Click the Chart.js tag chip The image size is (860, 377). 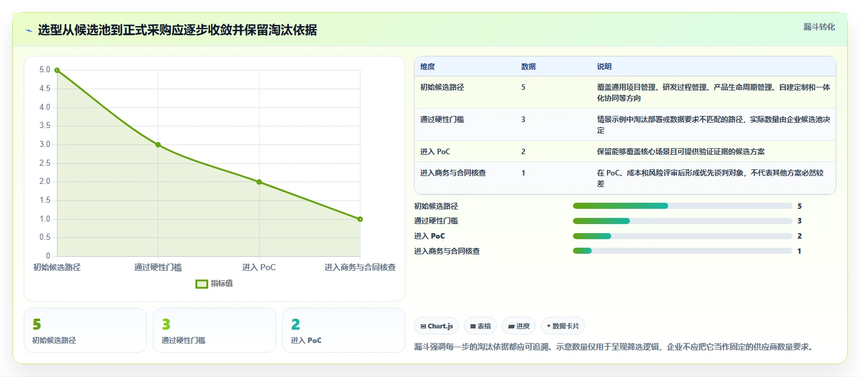pos(436,326)
